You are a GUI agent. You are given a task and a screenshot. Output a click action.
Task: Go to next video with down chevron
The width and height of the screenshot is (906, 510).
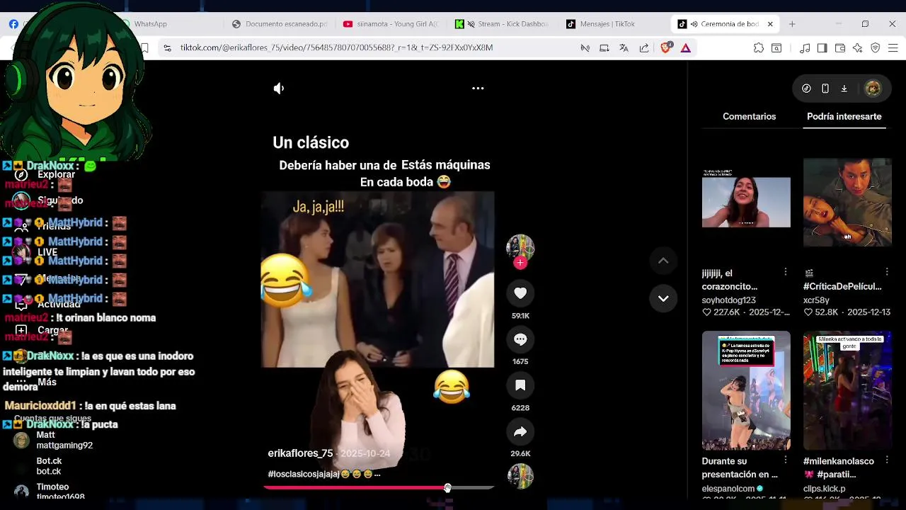point(663,298)
